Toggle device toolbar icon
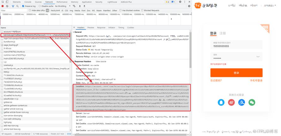281x136 pixels. [x=7, y=2]
